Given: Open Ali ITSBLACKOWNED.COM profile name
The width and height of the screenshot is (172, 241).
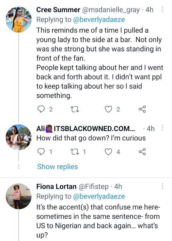Looking at the screenshot, I should (85, 128).
